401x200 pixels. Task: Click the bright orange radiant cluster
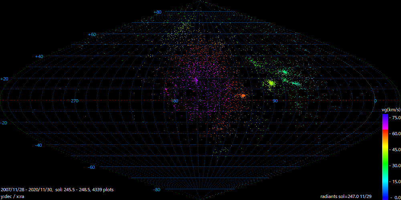[243, 96]
